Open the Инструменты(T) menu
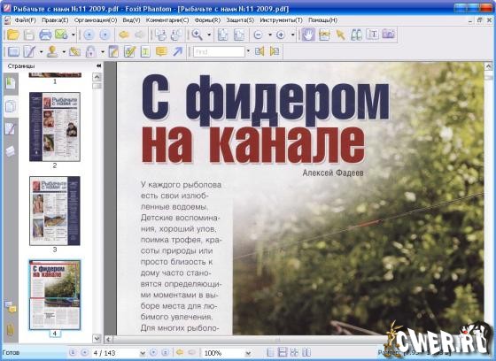Screen dimensions: 496x361 point(281,20)
